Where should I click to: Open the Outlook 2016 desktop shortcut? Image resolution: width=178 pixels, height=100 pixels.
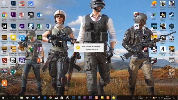(x=39, y=15)
